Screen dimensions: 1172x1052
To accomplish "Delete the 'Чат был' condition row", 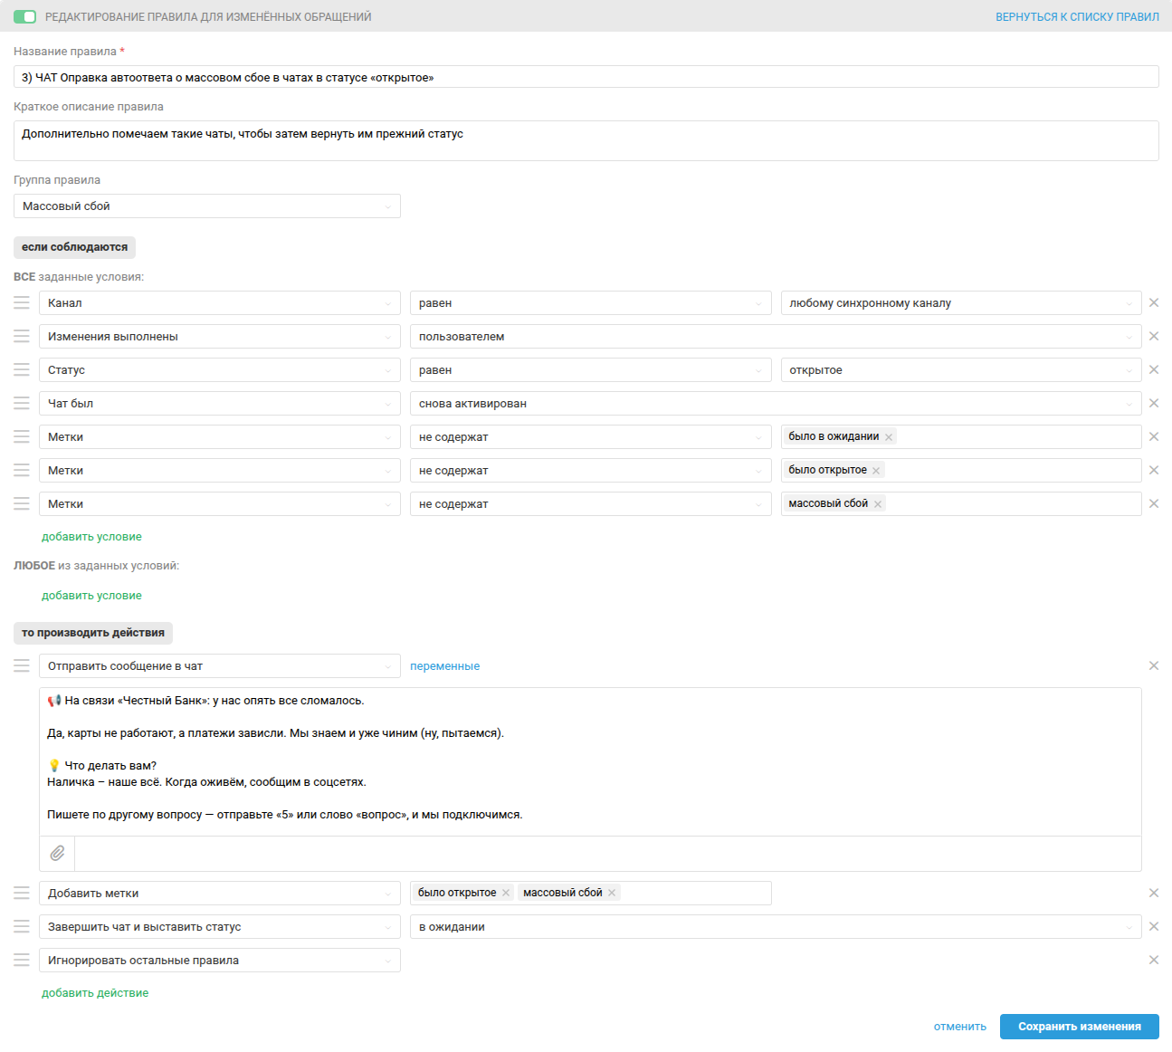I will [1153, 404].
